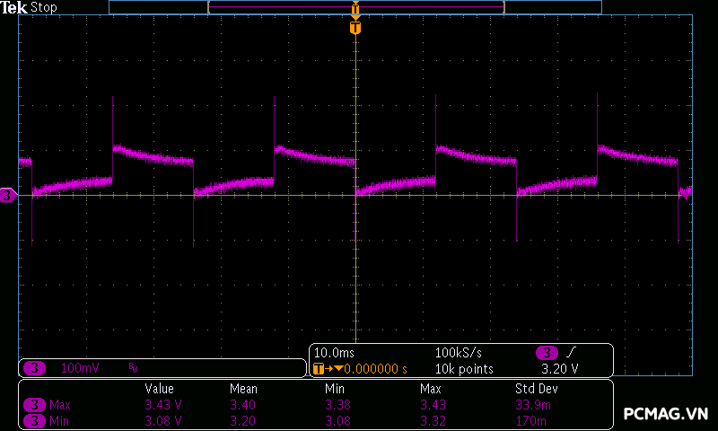The width and height of the screenshot is (718, 431).
Task: Open the 10.0ms timebase setting
Action: click(x=334, y=352)
